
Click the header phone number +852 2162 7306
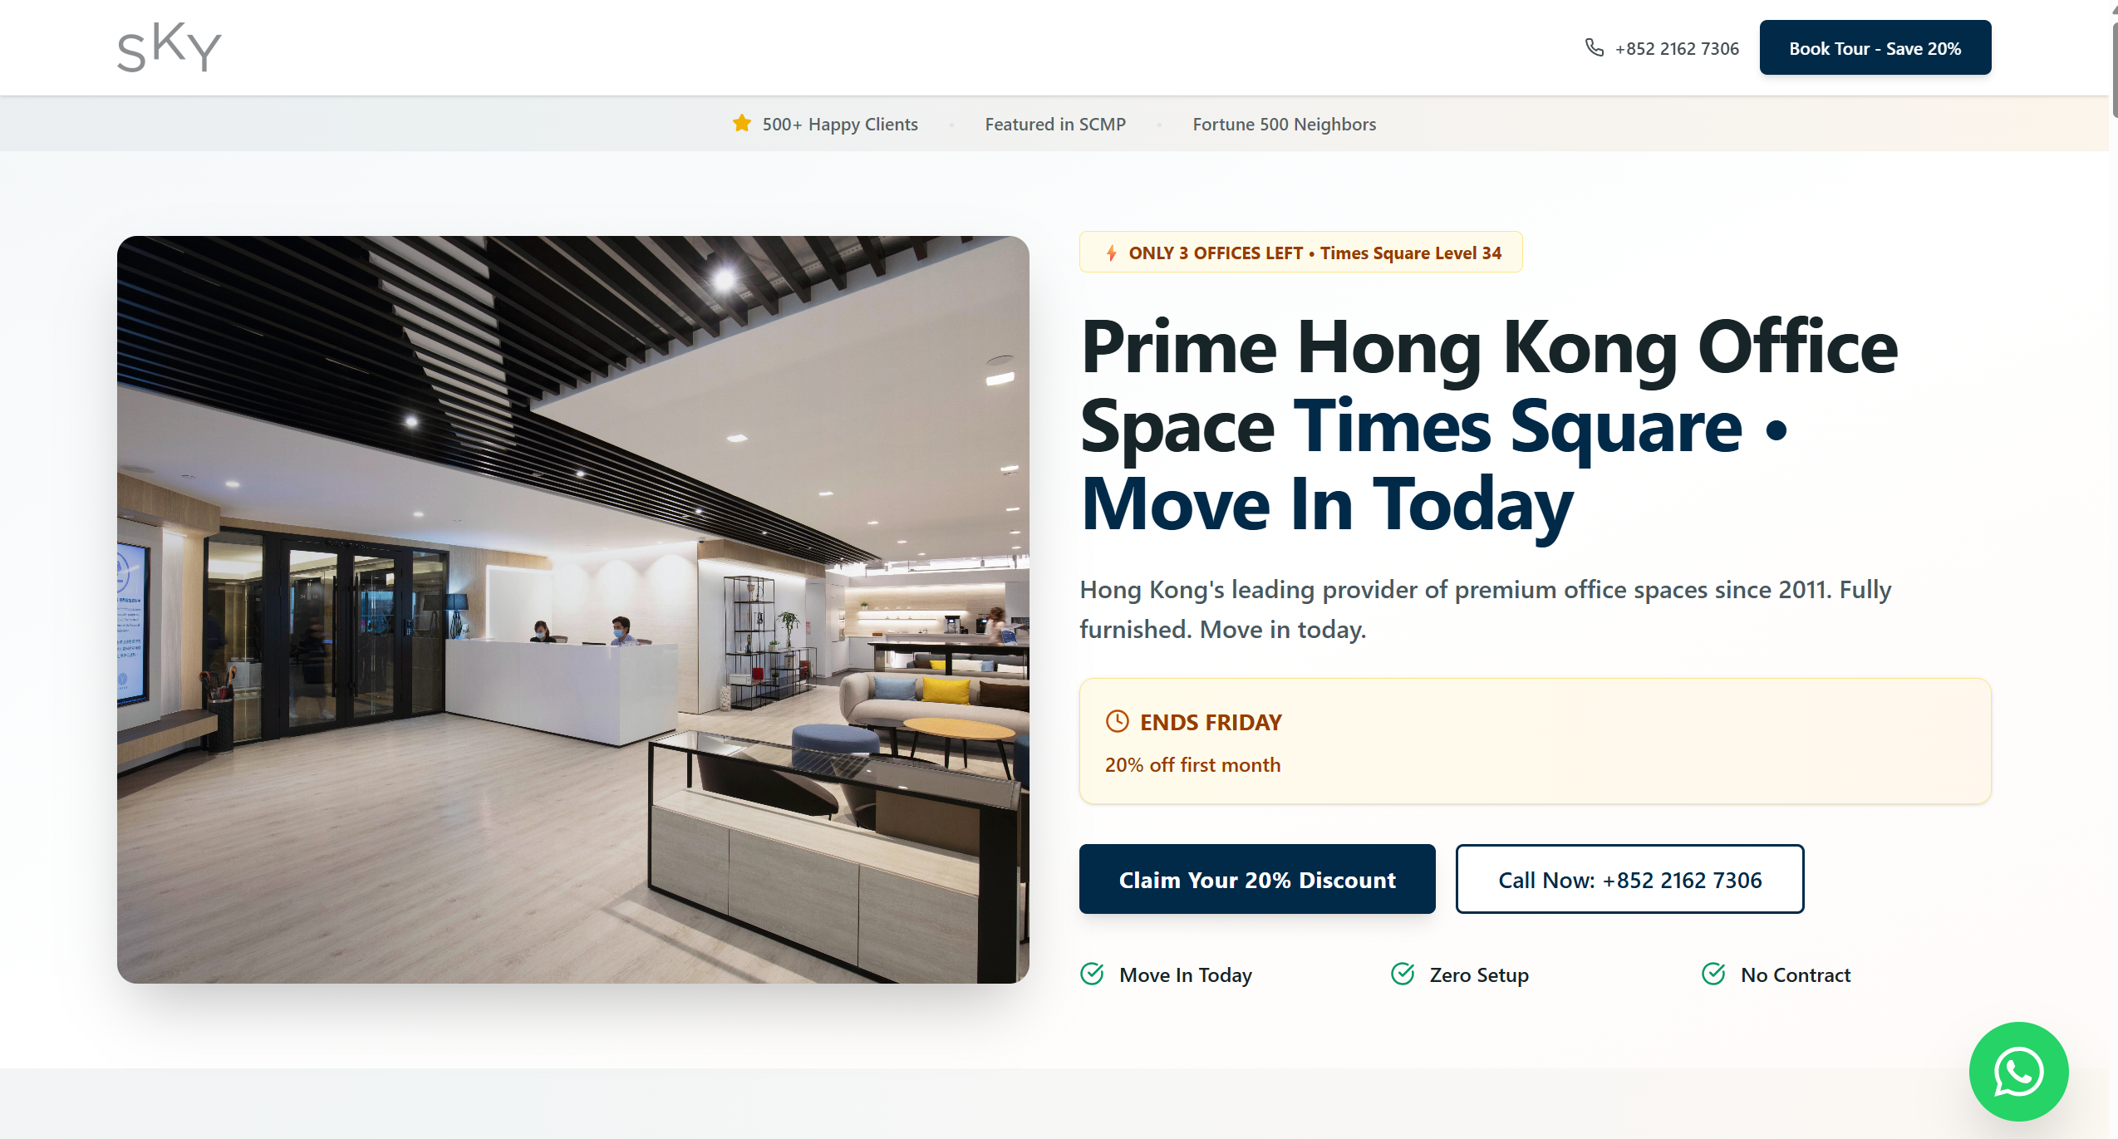click(1676, 49)
